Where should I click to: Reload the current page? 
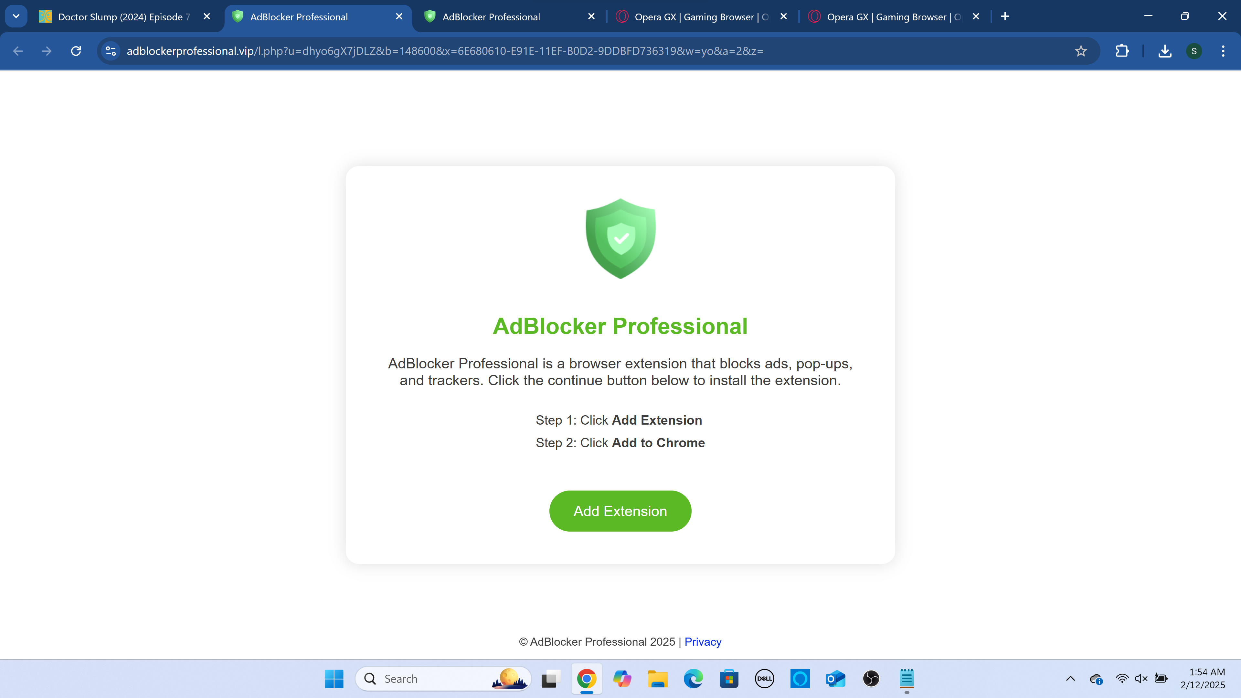76,51
